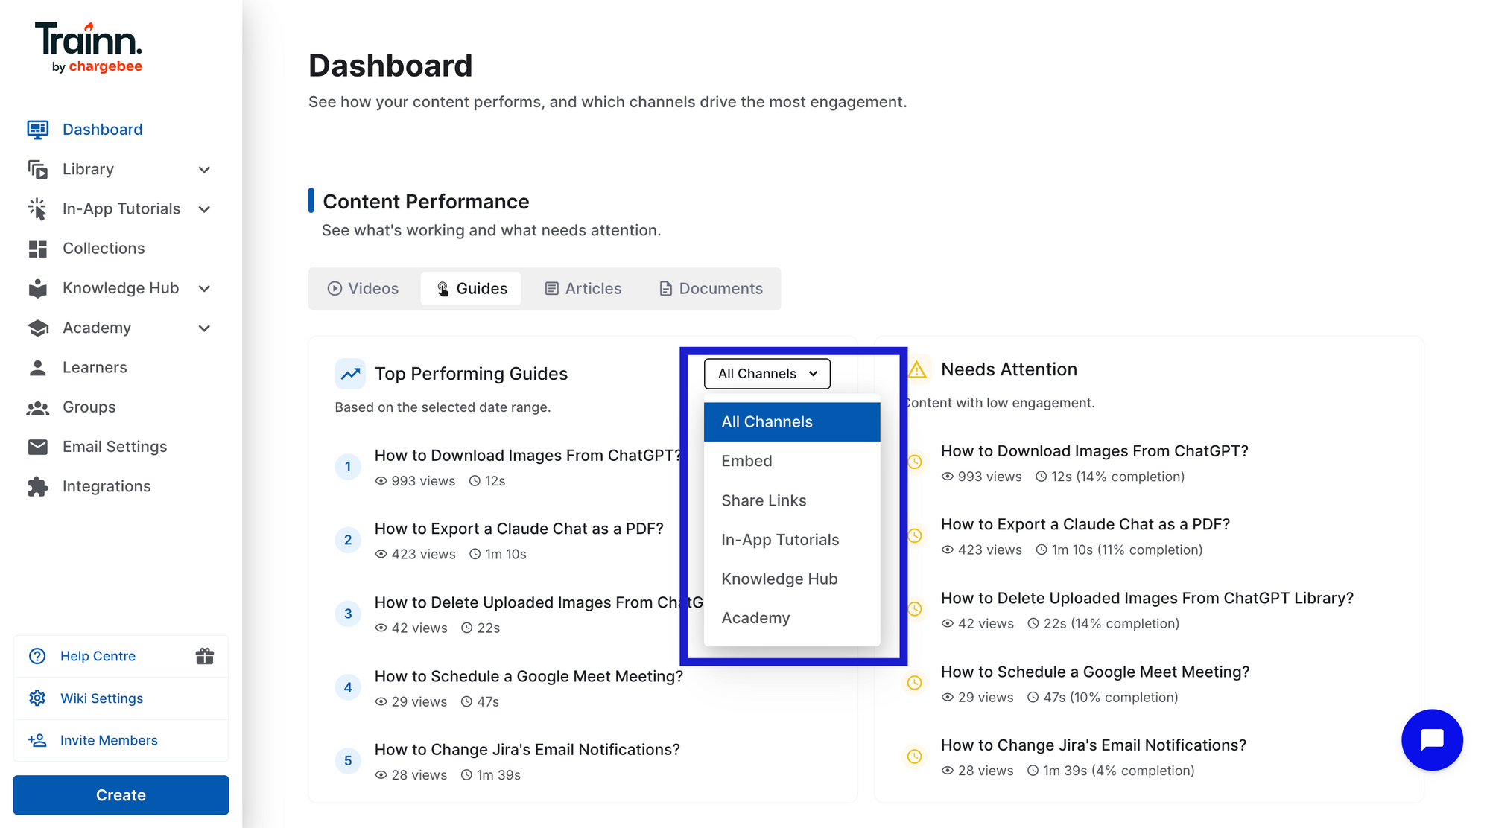This screenshot has width=1490, height=828.
Task: Choose Share Links from the channel list
Action: pyautogui.click(x=791, y=500)
